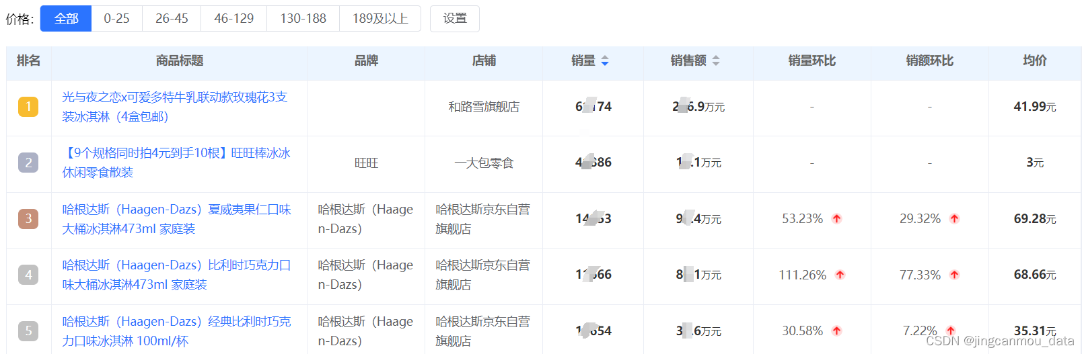Screen dimensions: 1084x354
Task: Click the rank 3 row brand 哈根达斯
Action: (x=366, y=219)
